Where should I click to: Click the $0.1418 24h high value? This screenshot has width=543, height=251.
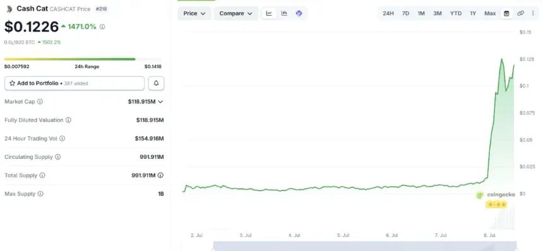click(153, 67)
